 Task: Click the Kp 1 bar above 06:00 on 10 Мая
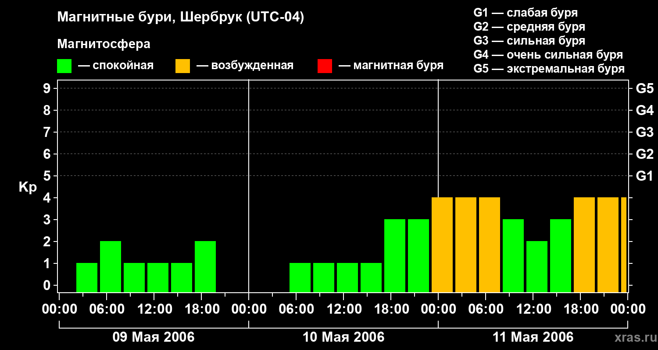pyautogui.click(x=300, y=277)
